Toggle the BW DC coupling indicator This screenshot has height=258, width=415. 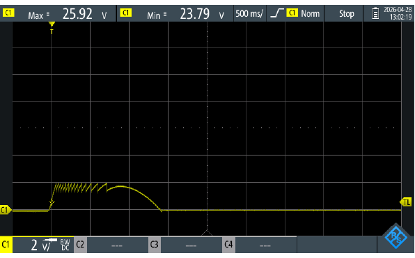point(65,245)
